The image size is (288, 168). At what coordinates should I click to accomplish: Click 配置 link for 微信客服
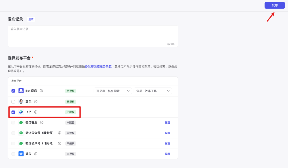coord(167,123)
